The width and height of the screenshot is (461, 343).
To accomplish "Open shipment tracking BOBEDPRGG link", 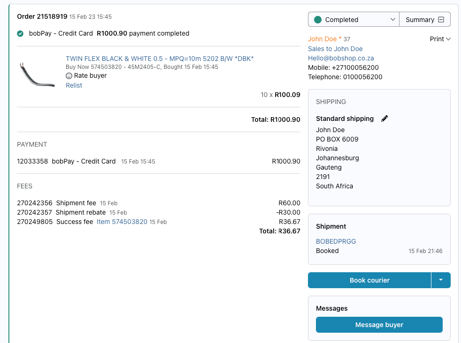I will click(336, 241).
